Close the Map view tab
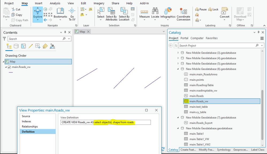This screenshot has width=267, height=154. 88,31
